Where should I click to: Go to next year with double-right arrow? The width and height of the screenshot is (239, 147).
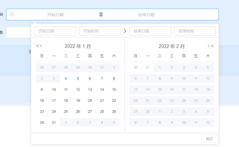click(x=212, y=46)
